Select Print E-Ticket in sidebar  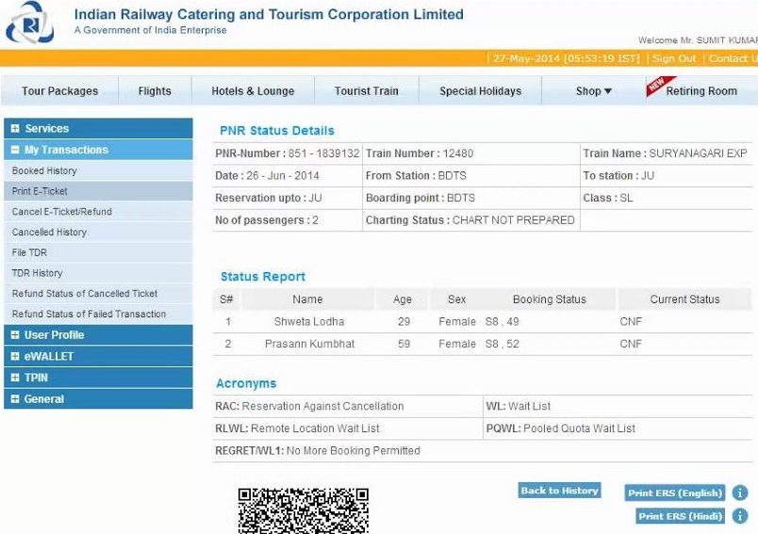tap(98, 191)
